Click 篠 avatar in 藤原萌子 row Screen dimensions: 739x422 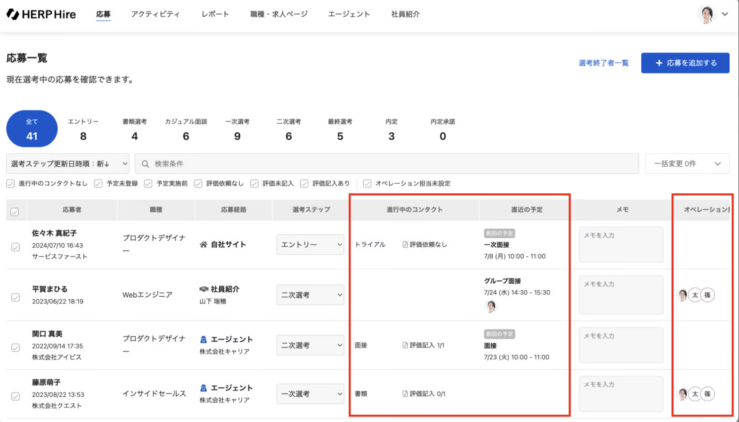(x=708, y=394)
